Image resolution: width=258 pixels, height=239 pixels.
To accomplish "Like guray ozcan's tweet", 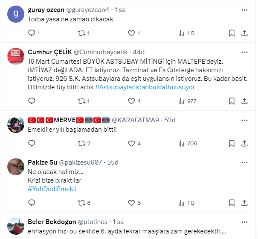I will [131, 33].
